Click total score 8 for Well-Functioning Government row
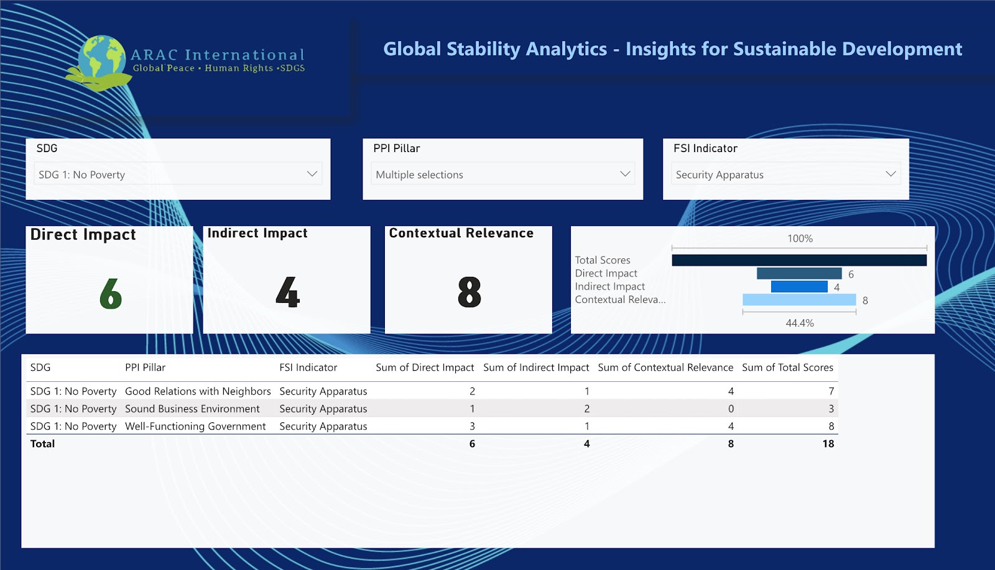995x570 pixels. [x=831, y=426]
